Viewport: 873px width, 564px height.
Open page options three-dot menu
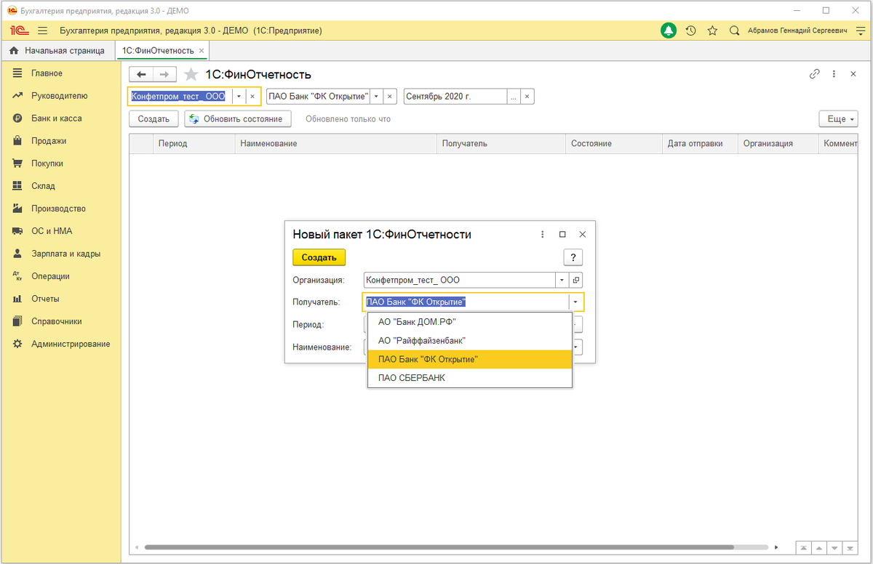point(834,74)
